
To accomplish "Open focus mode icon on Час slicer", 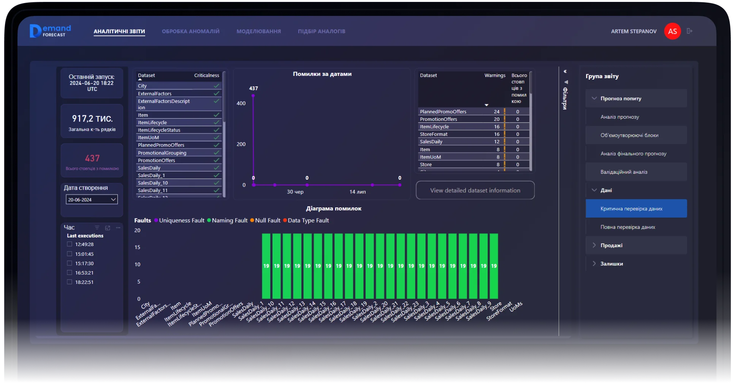I will [108, 228].
